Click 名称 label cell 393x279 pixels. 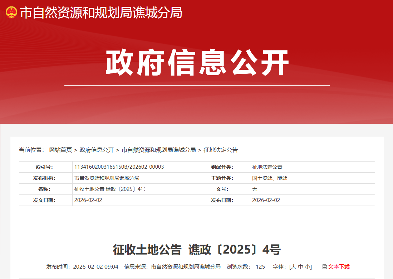(46, 189)
